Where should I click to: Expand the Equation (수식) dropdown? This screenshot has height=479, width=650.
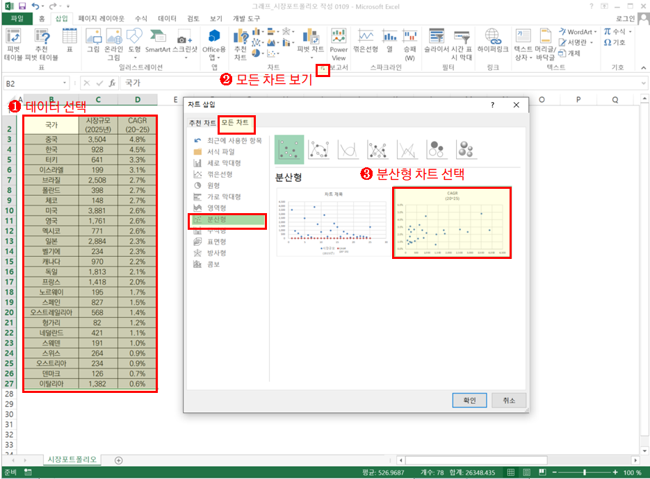pos(630,31)
